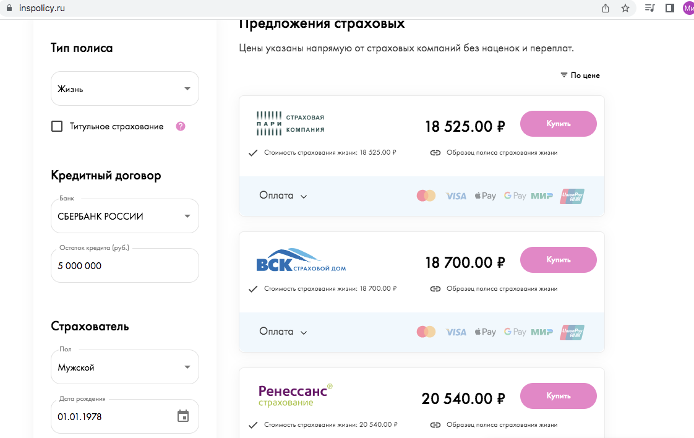Buy the Renaissance policy for 20 540 ₽
Screen dimensions: 694x438
click(x=558, y=396)
